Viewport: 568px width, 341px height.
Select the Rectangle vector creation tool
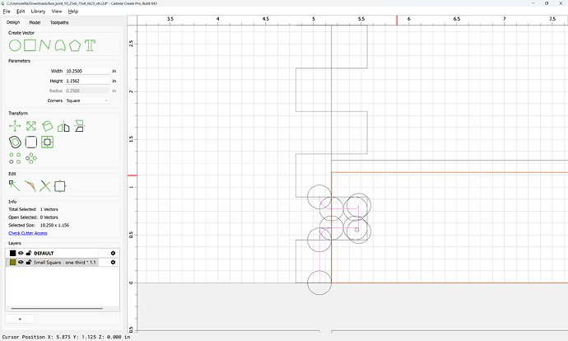coord(30,45)
